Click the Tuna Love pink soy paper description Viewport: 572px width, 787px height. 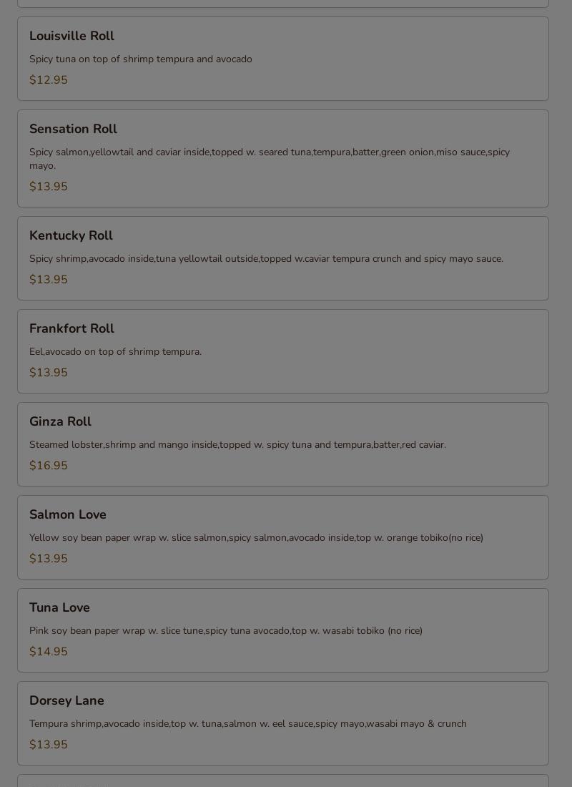tap(226, 631)
